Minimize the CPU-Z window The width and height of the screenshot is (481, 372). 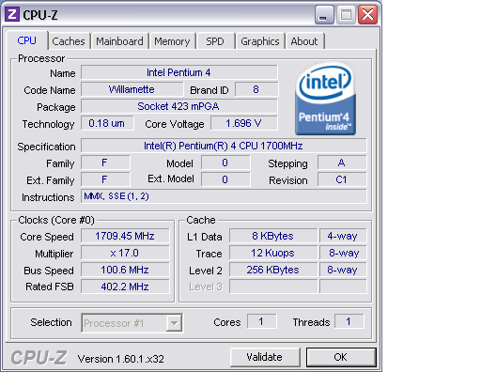tap(324, 15)
